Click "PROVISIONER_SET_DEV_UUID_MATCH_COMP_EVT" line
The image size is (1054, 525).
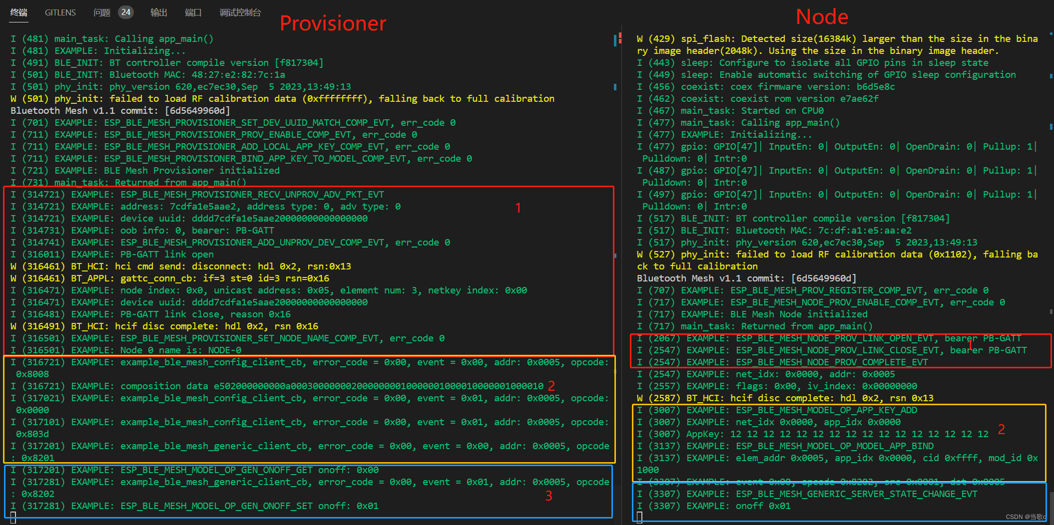(233, 123)
